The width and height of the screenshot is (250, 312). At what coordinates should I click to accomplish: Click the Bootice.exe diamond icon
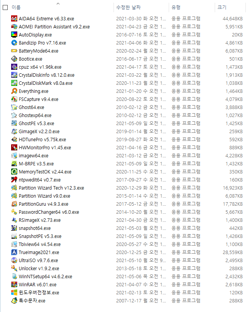(14, 59)
